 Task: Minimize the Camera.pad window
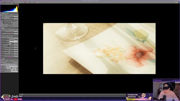[x=173, y=80]
